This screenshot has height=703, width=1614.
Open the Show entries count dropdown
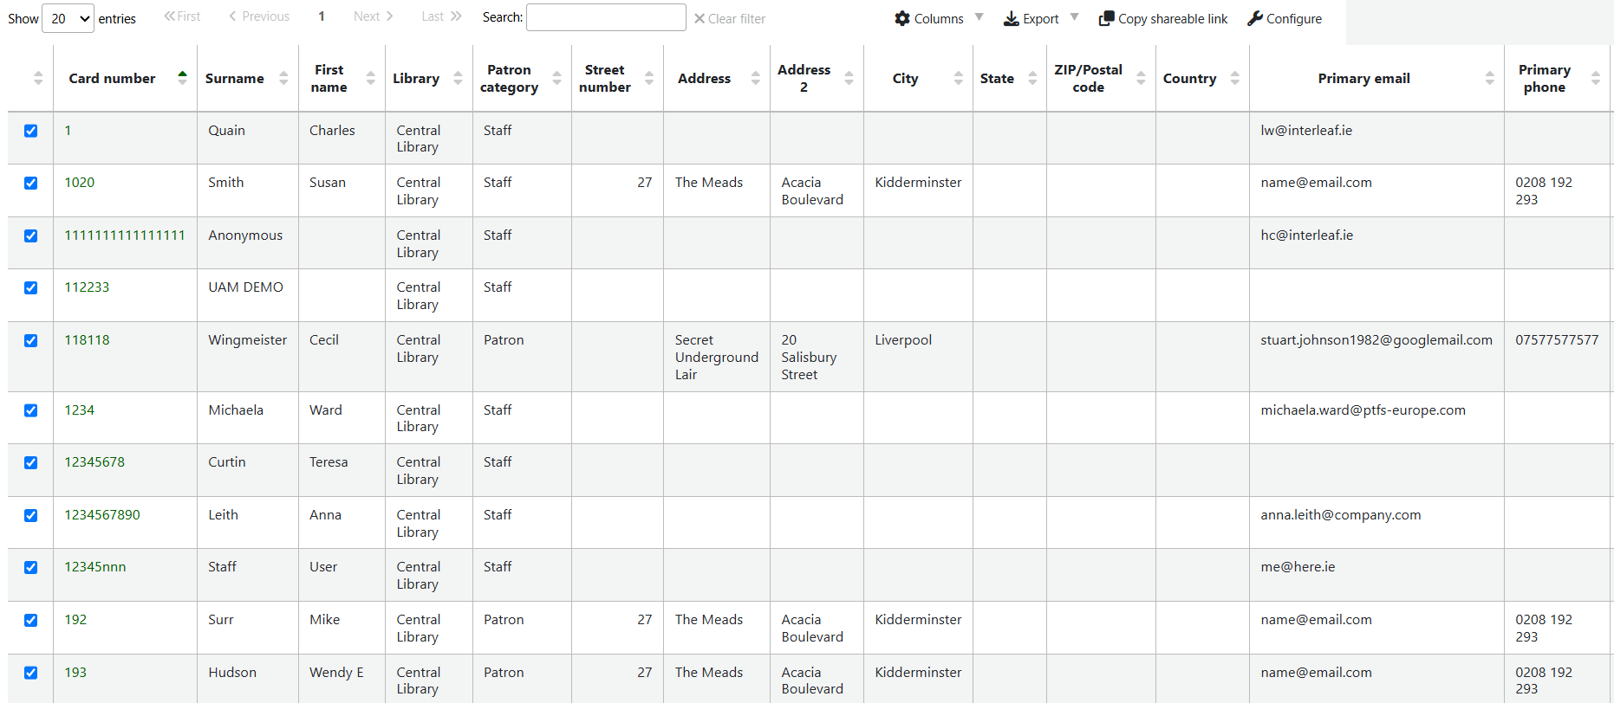click(68, 18)
